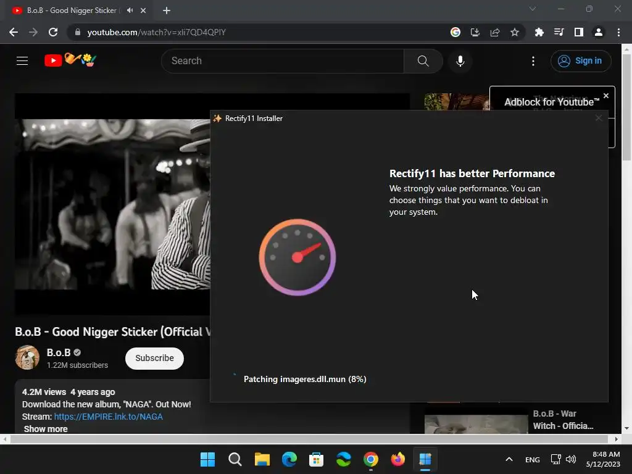Open the B.o.B - War Witch suggested video
Image resolution: width=632 pixels, height=474 pixels.
coord(476,424)
